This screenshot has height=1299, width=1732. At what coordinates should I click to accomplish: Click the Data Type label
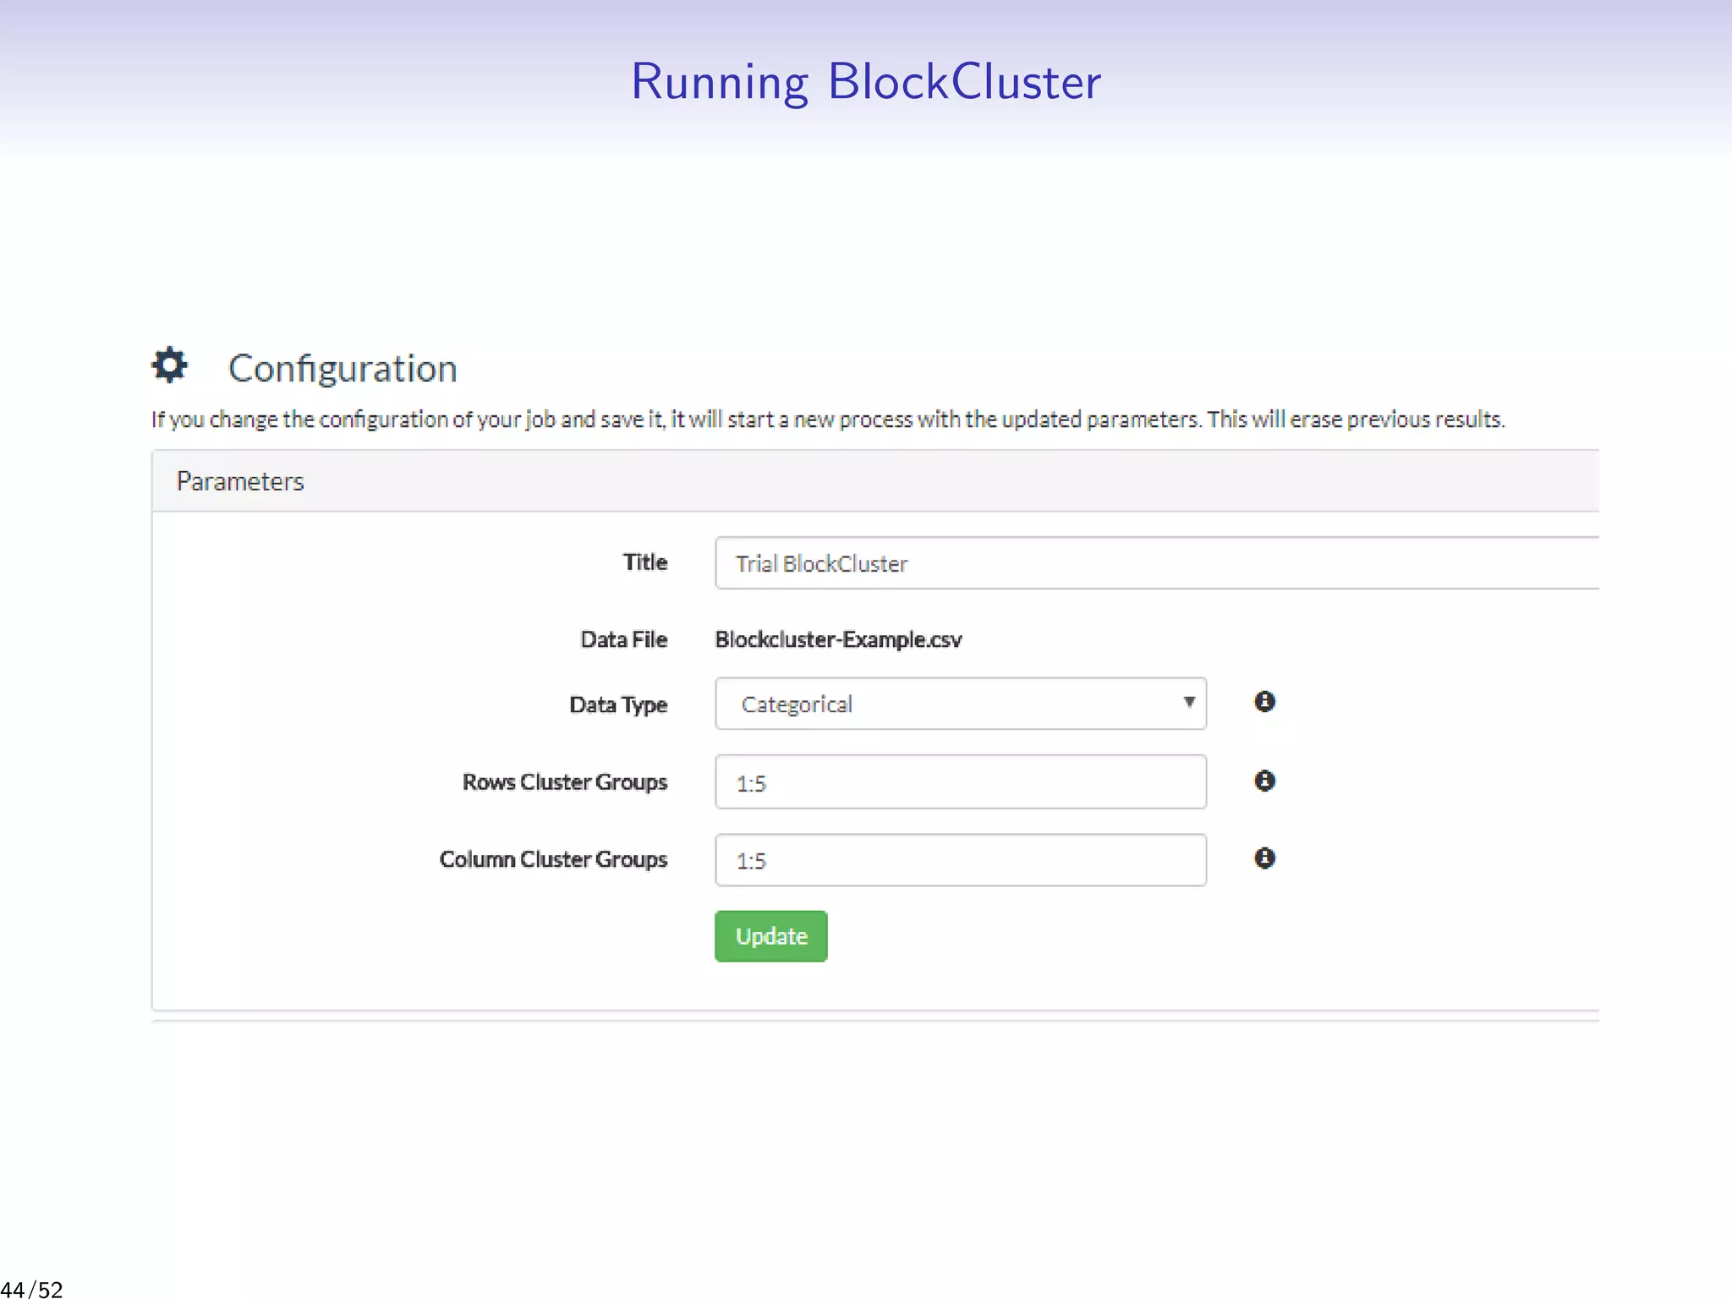[618, 704]
